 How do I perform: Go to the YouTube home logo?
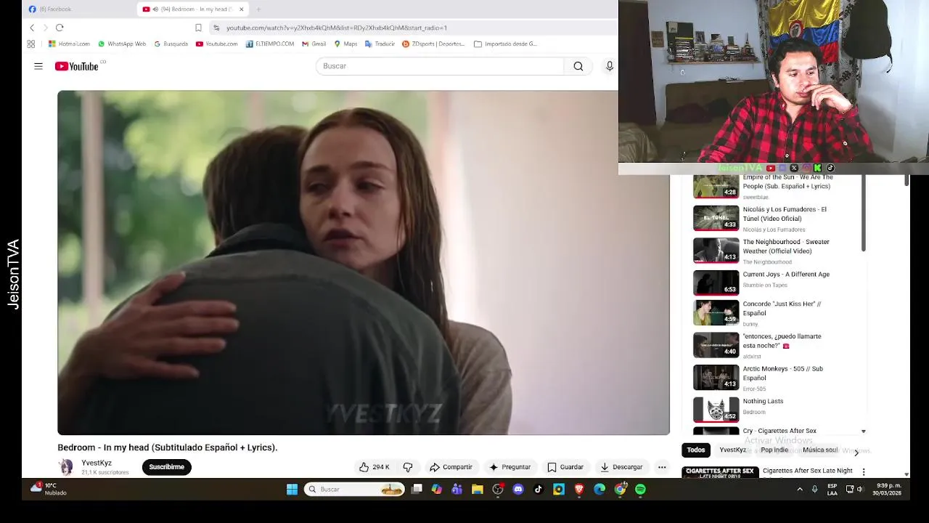click(76, 66)
